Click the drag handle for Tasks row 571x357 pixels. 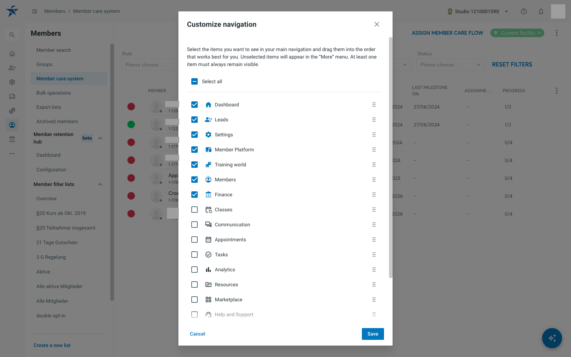click(374, 255)
